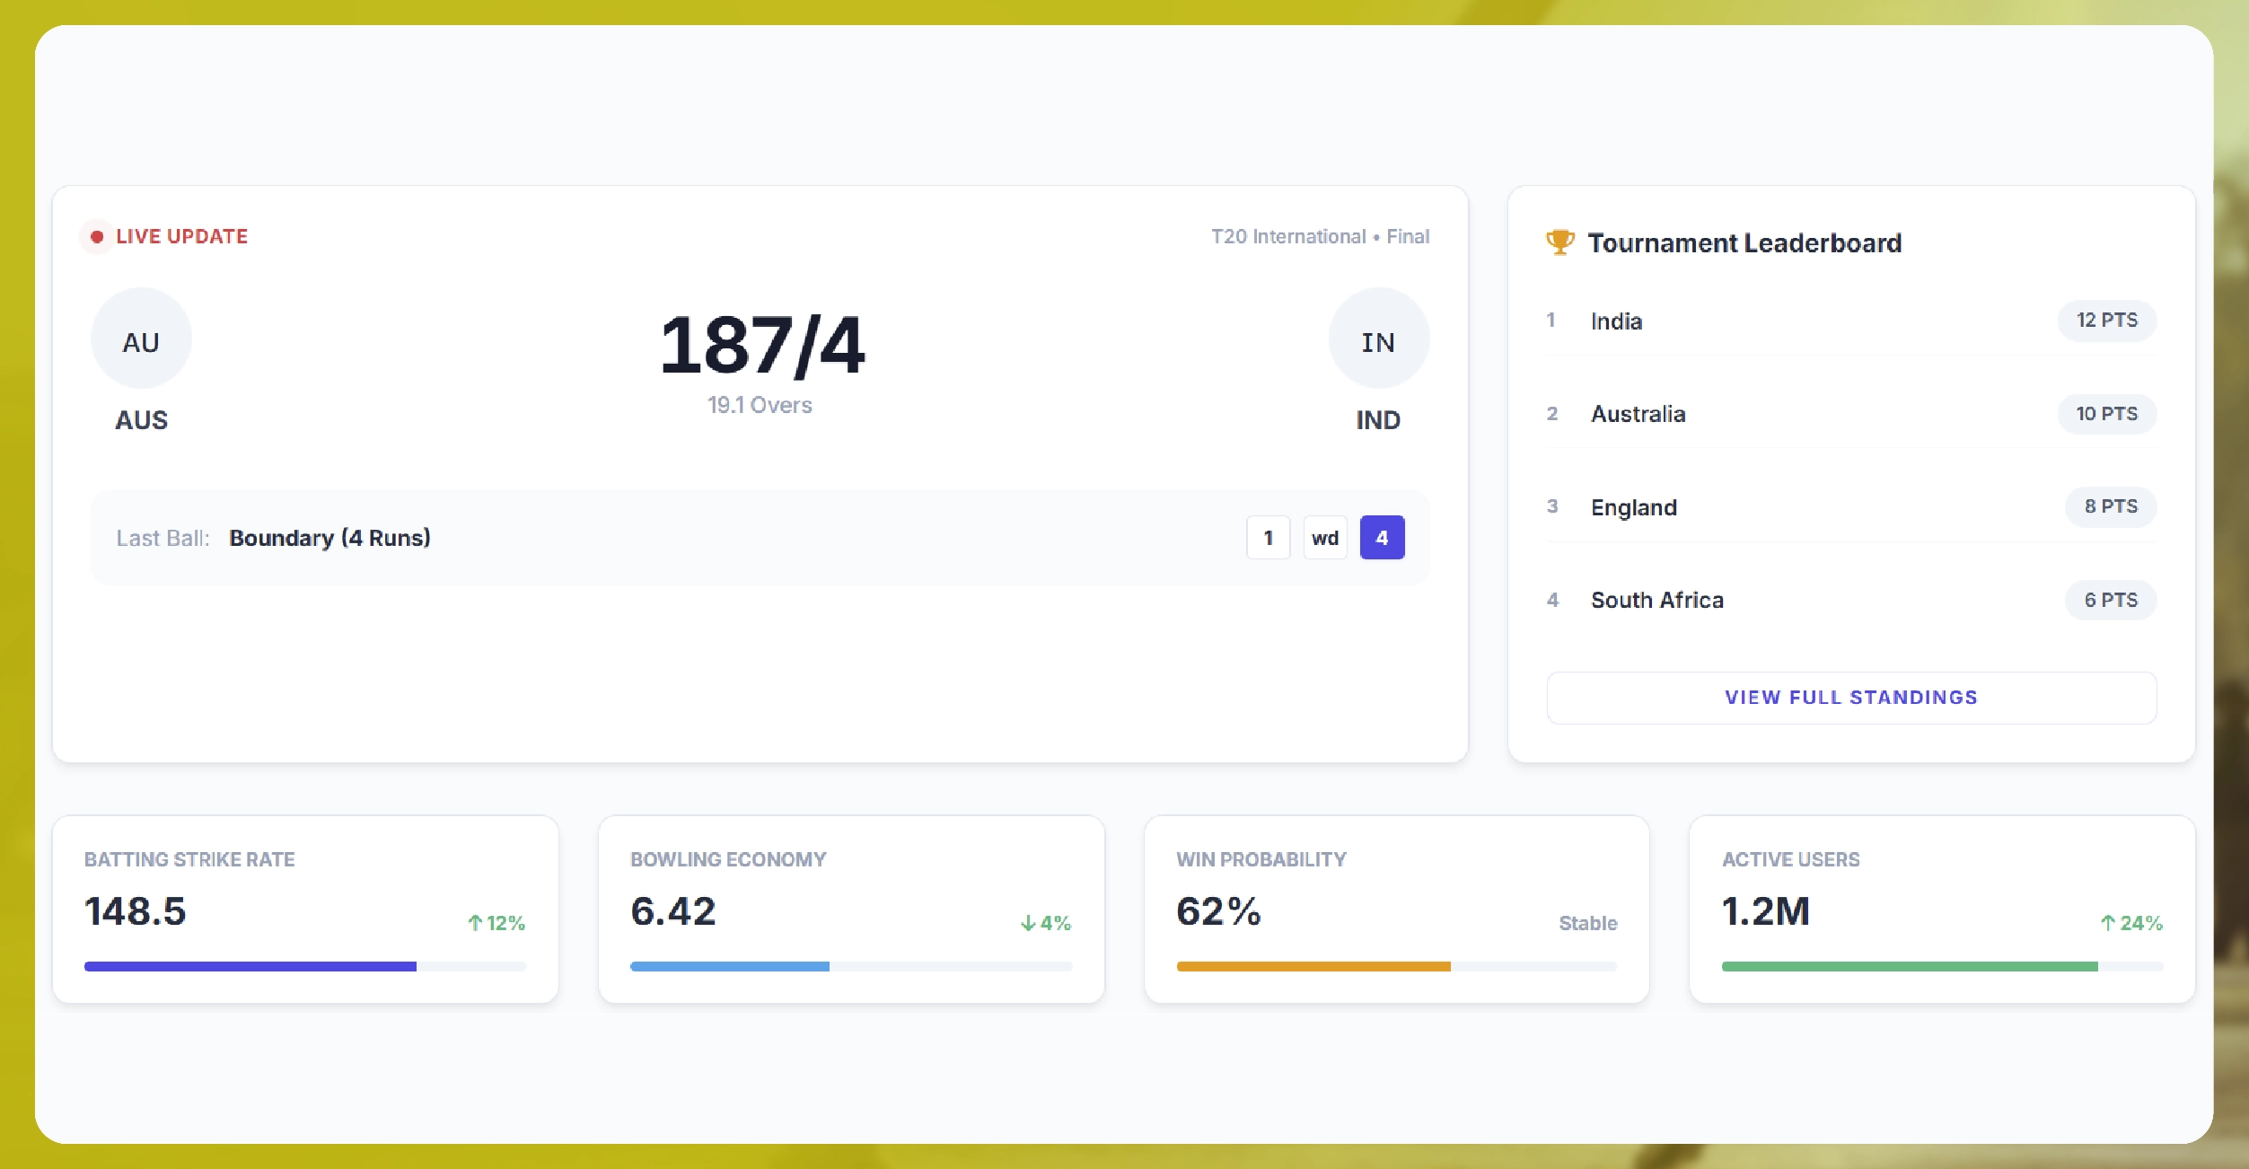Click the 12 PTS badge for India
2249x1169 pixels.
pyautogui.click(x=2106, y=321)
